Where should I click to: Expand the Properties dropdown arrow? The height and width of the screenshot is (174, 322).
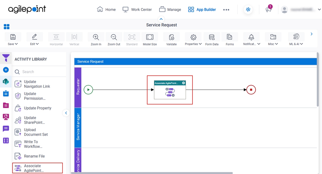coord(200,44)
